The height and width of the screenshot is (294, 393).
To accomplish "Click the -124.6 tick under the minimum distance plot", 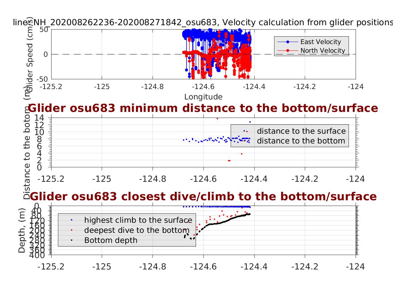I will tap(203, 179).
